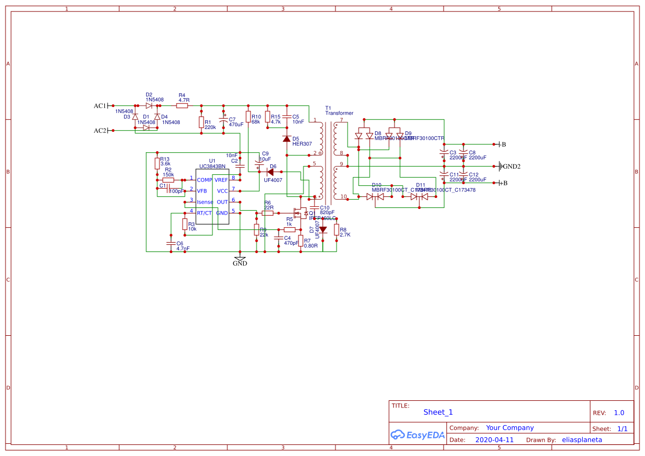645x456 pixels.
Task: Select resistor R1 220k symbol
Action: coord(201,122)
